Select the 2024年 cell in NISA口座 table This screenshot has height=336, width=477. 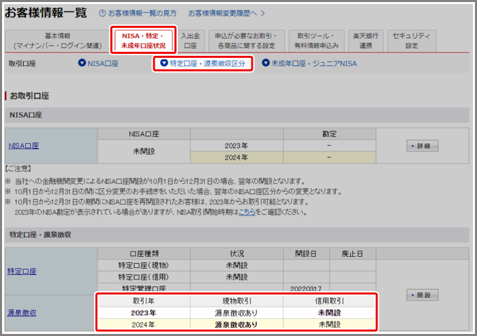236,157
